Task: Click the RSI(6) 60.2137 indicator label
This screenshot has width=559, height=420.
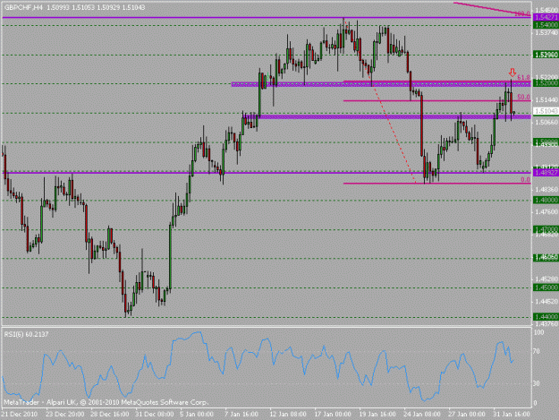Action: (x=26, y=334)
